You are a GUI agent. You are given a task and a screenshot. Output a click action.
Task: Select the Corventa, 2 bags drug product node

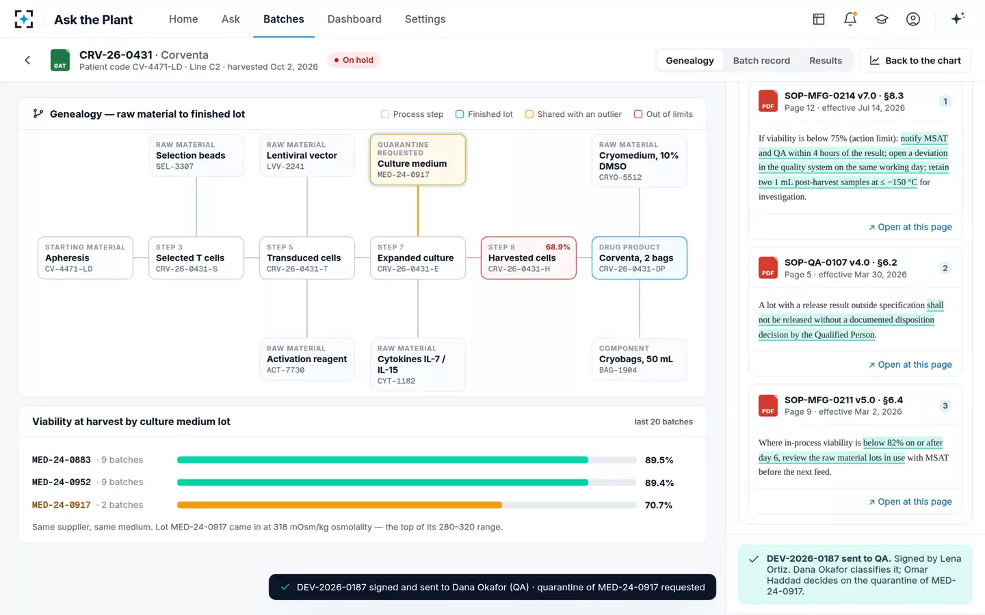click(640, 258)
